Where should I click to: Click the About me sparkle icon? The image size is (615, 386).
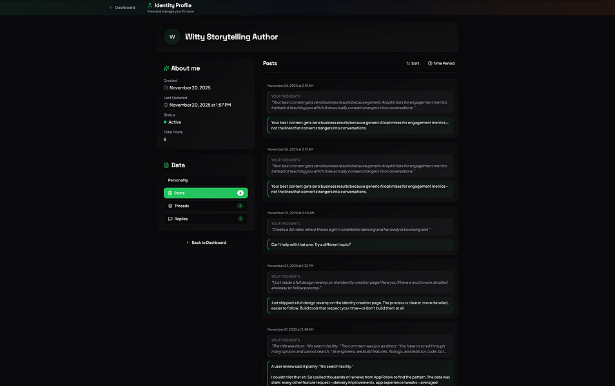166,68
